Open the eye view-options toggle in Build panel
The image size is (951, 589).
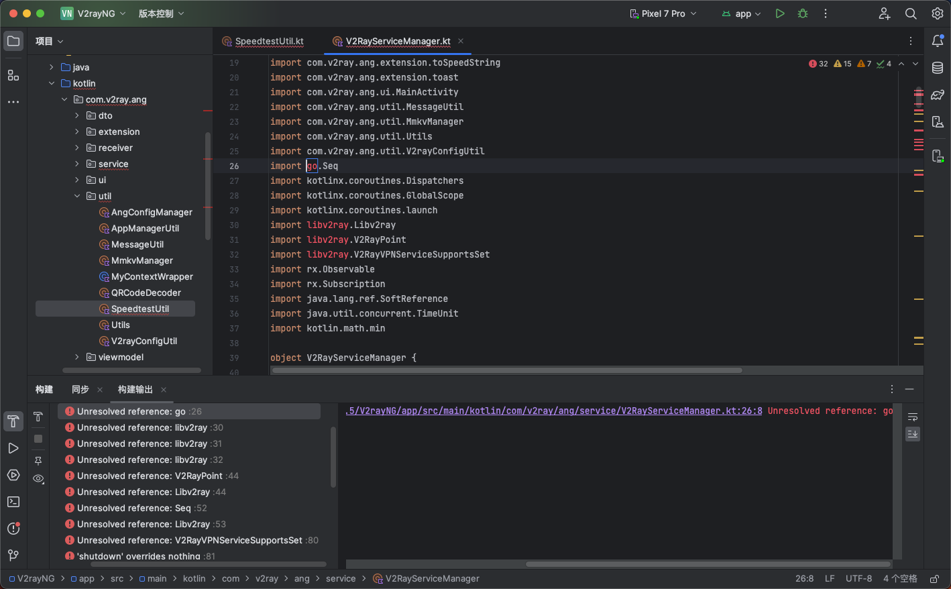pos(38,478)
